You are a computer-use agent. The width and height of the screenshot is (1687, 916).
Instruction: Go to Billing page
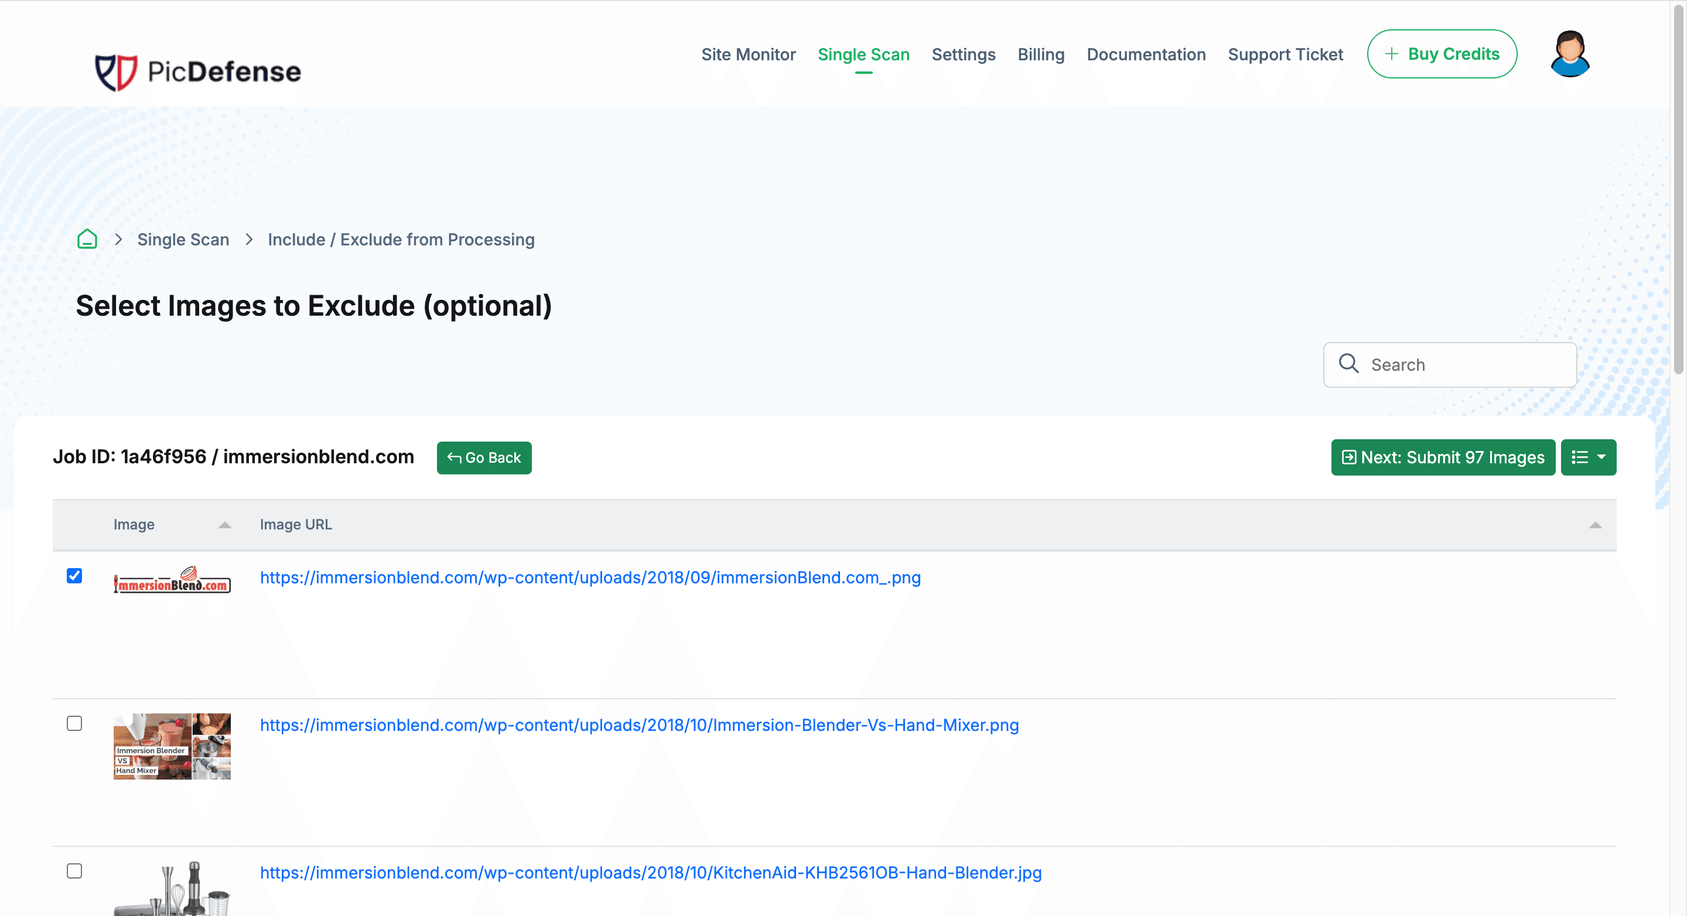1041,54
